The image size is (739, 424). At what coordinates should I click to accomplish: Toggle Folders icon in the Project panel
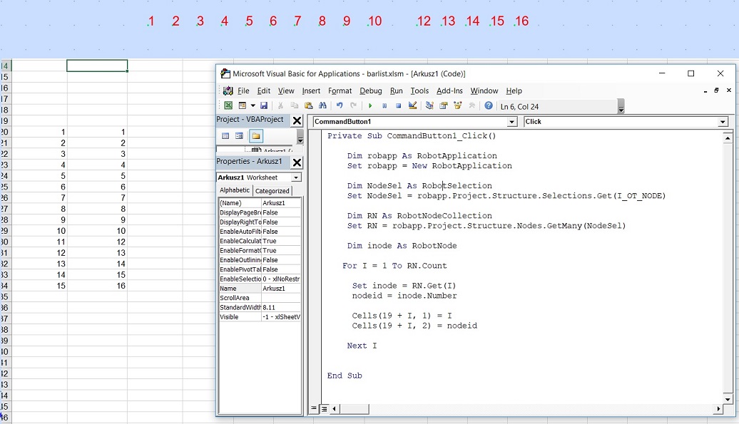point(256,136)
